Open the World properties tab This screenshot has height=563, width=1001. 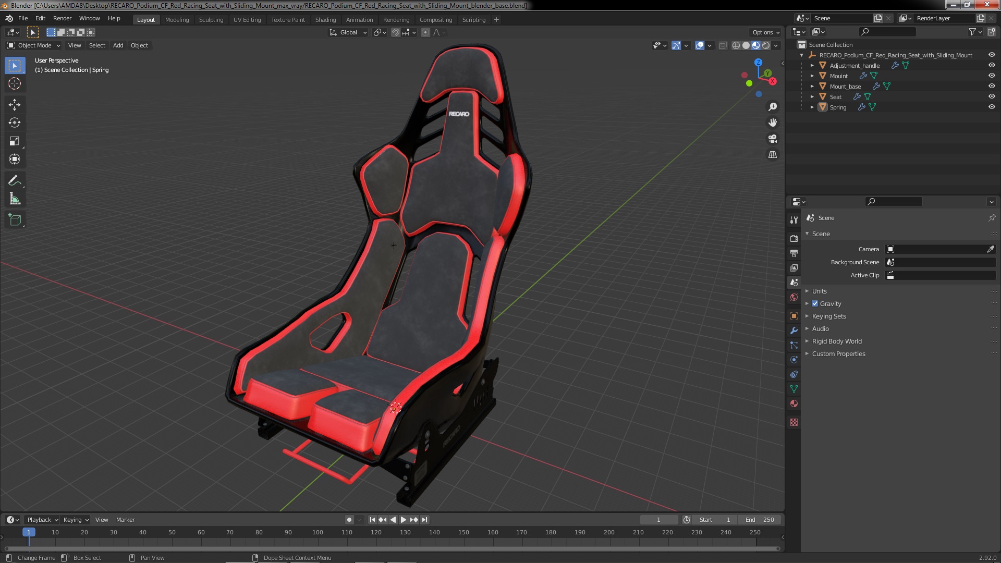click(794, 297)
